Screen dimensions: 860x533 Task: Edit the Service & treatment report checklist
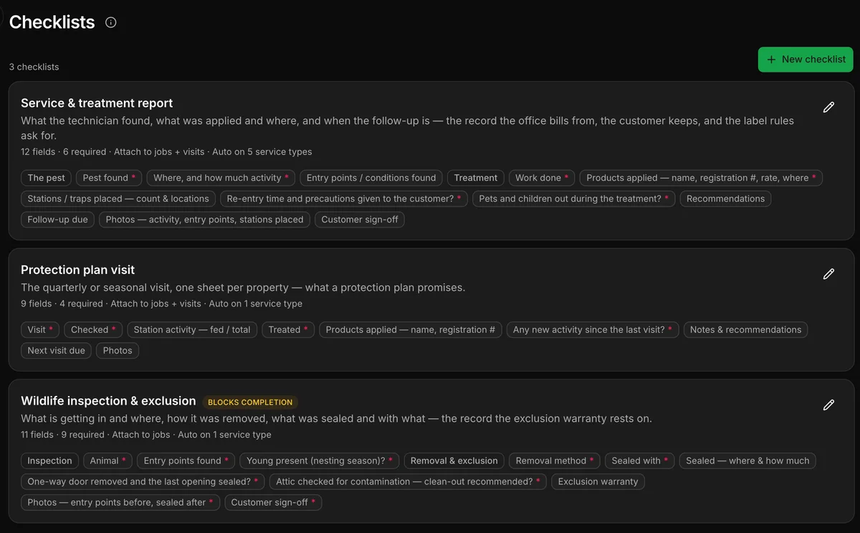click(828, 108)
